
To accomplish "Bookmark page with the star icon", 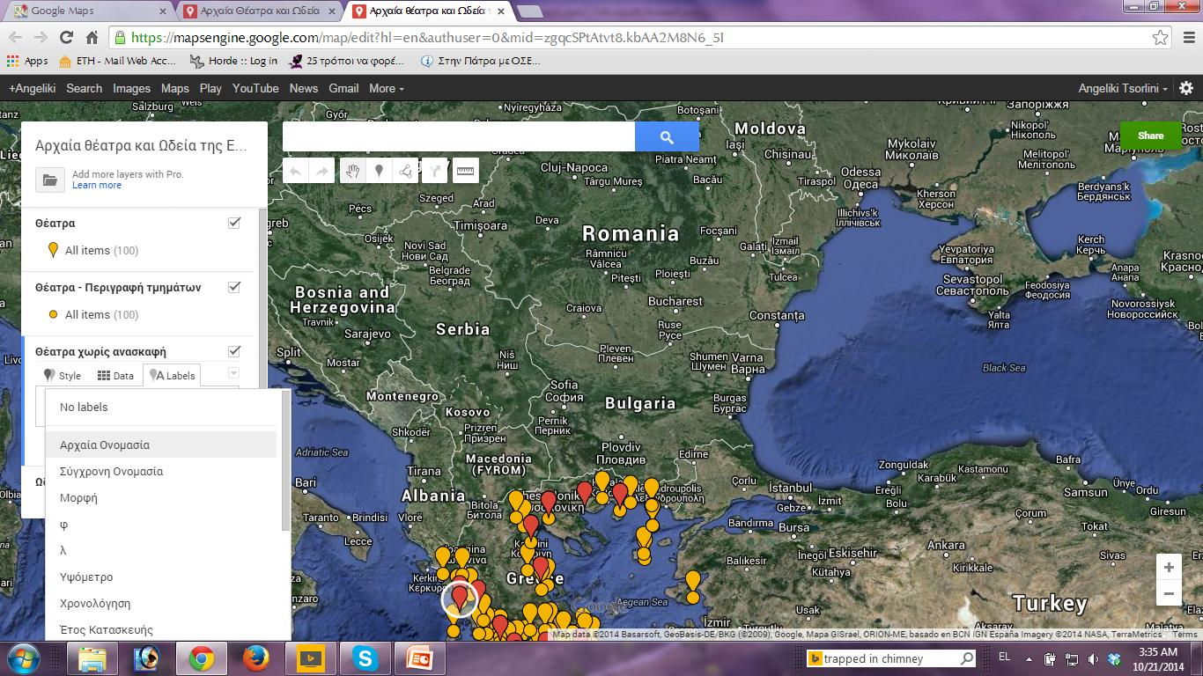I will click(1161, 38).
